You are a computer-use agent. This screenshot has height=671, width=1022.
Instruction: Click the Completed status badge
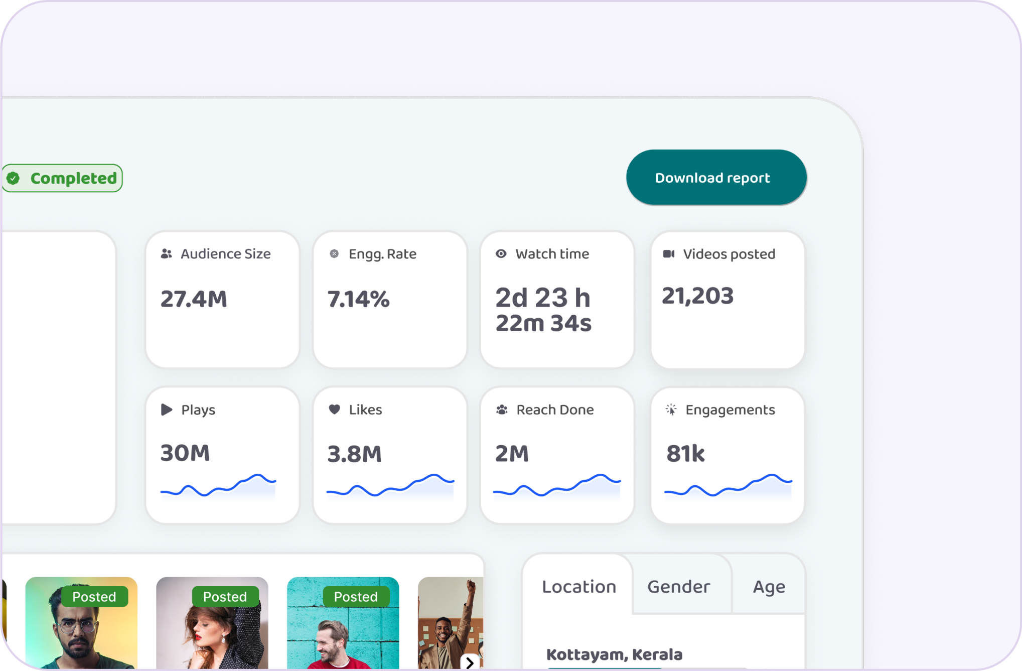(62, 178)
